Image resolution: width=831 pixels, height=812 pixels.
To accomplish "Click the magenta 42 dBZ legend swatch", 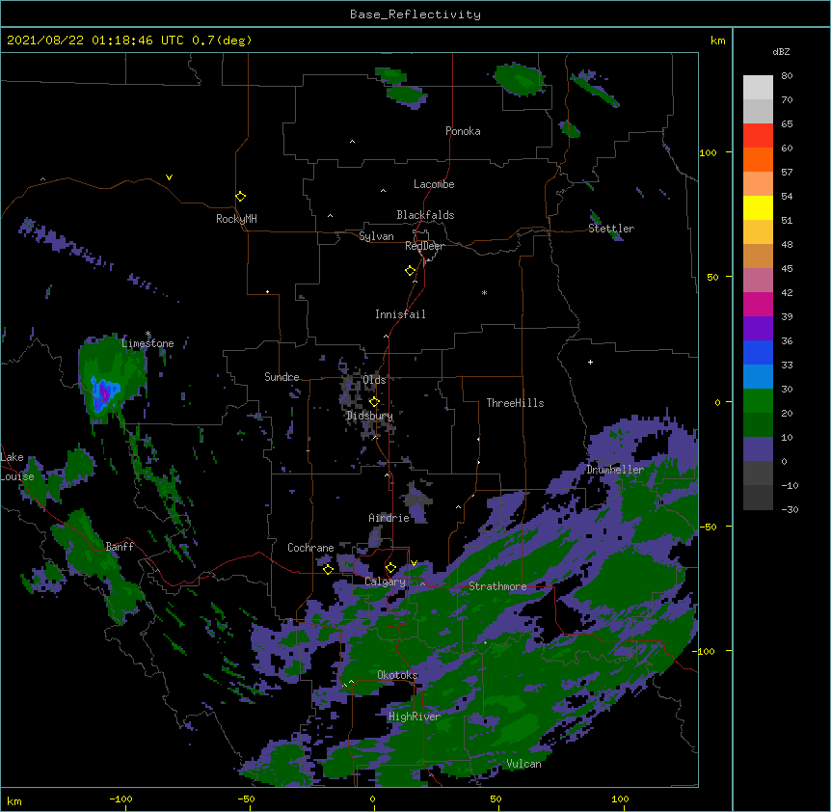I will [758, 304].
